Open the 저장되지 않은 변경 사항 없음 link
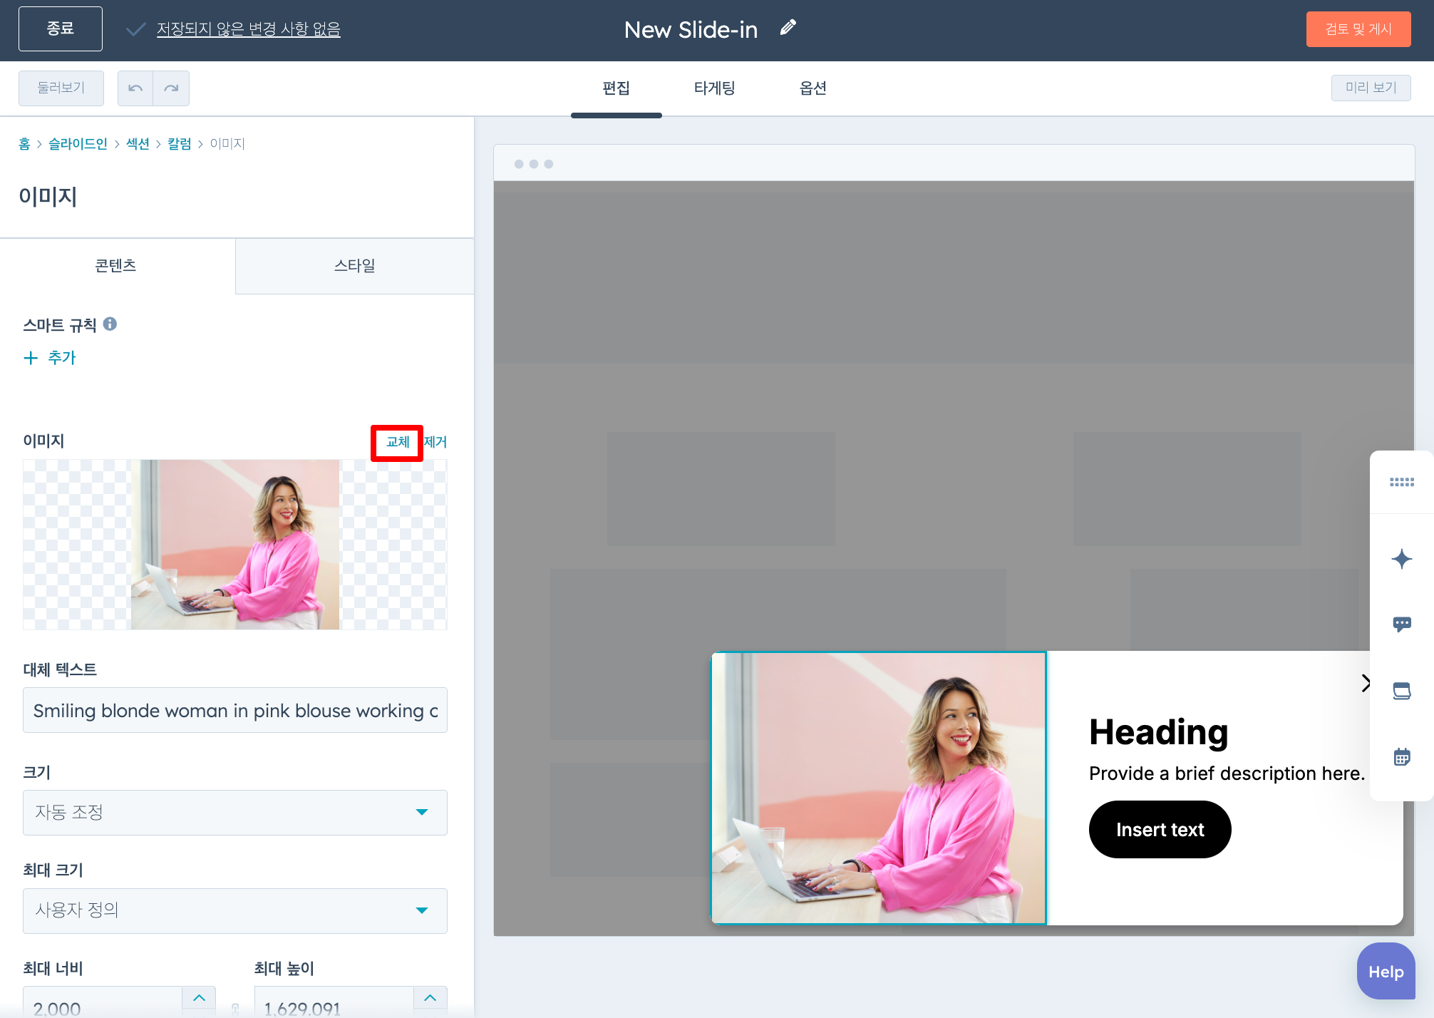Viewport: 1434px width, 1018px height. [249, 29]
